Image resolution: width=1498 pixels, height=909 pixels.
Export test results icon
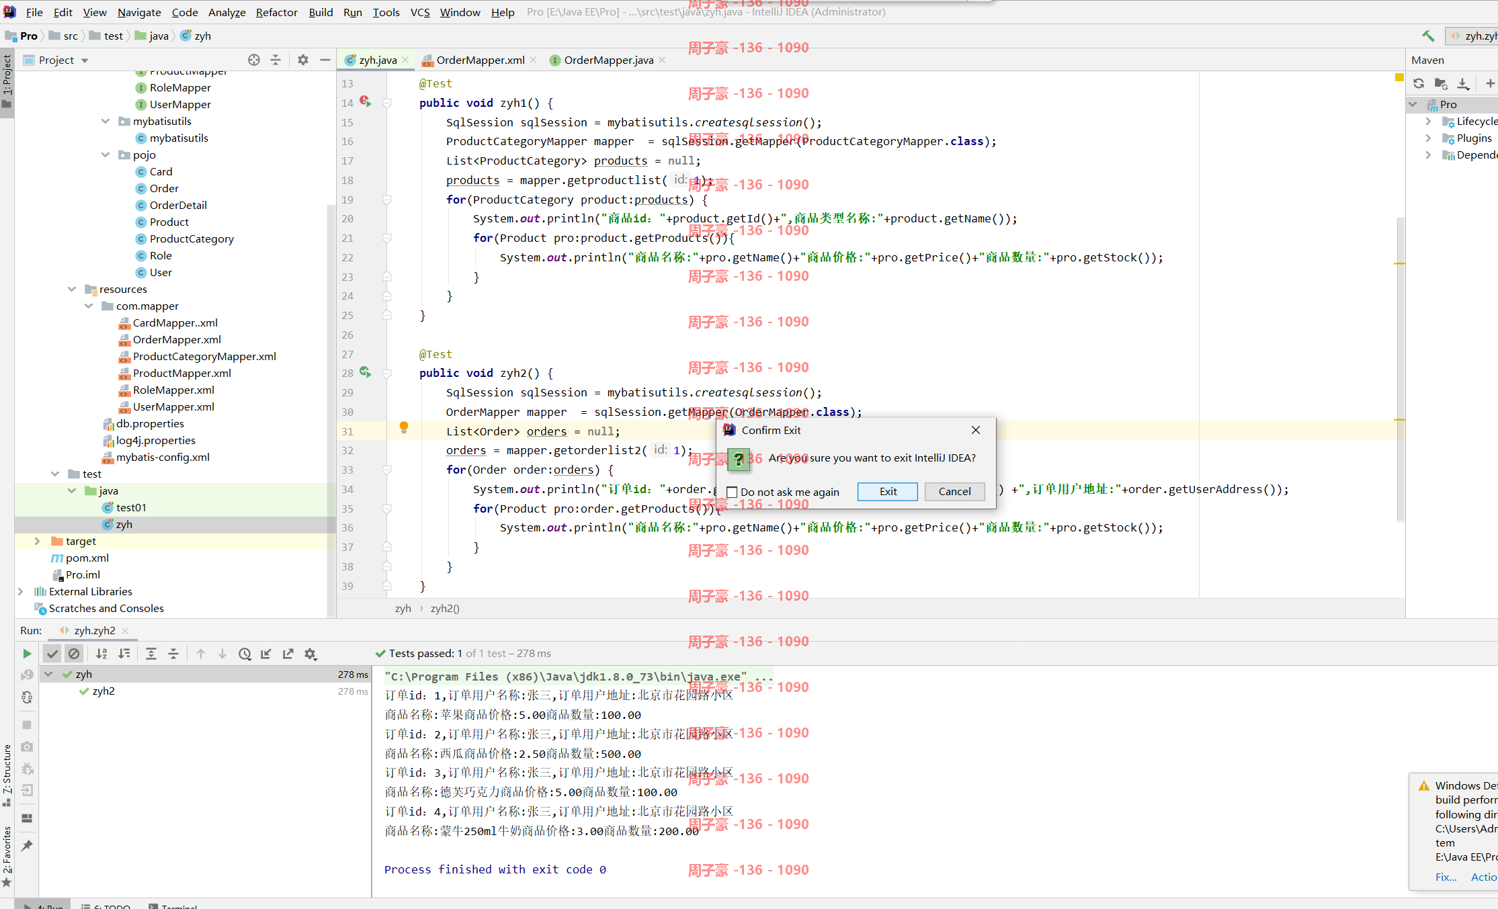(x=288, y=654)
